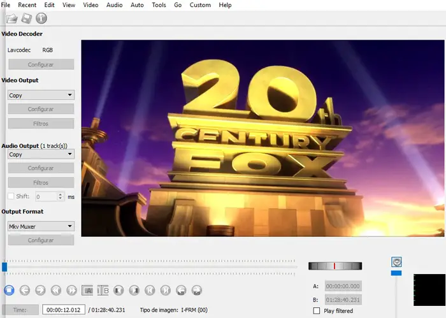Click the Save Video floppy icon
The image size is (446, 318).
coord(27,18)
